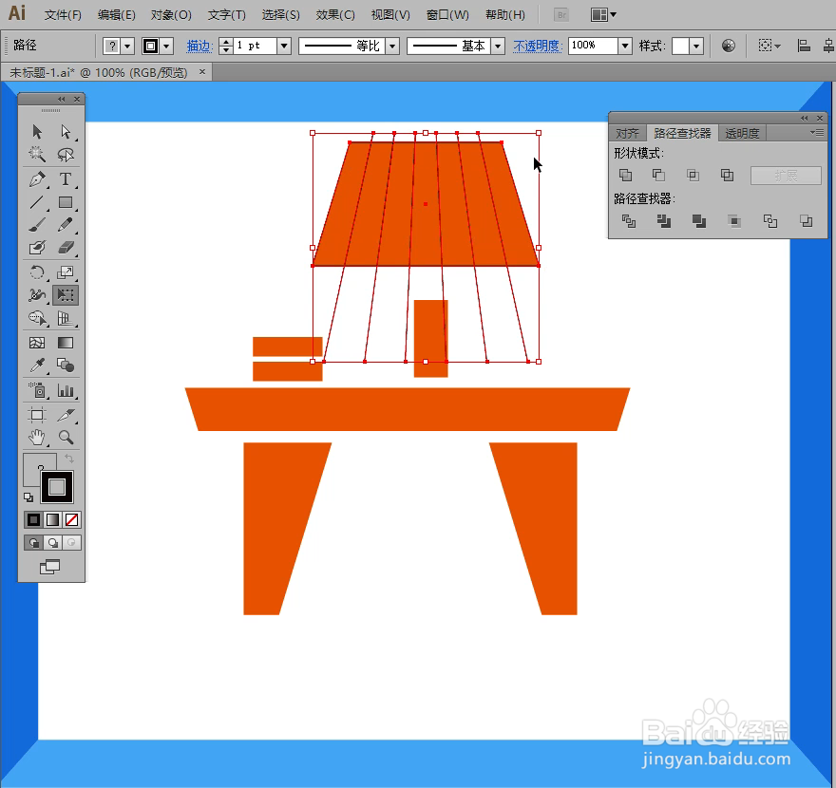Select the Symbol Sprayer tool
This screenshot has width=836, height=788.
pyautogui.click(x=37, y=390)
